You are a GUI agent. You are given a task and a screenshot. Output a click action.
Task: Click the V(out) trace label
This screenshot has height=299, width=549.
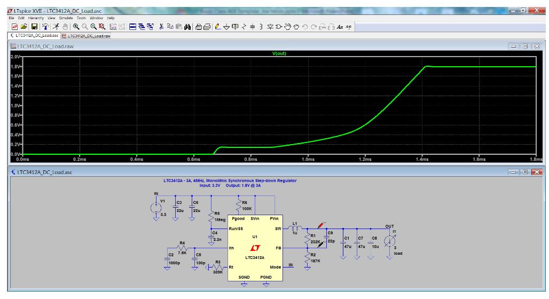tap(279, 53)
